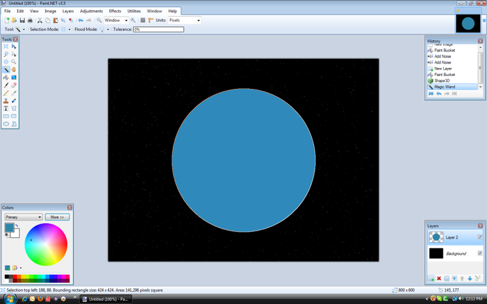Choose the Clone Stamp tool

pyautogui.click(x=6, y=100)
